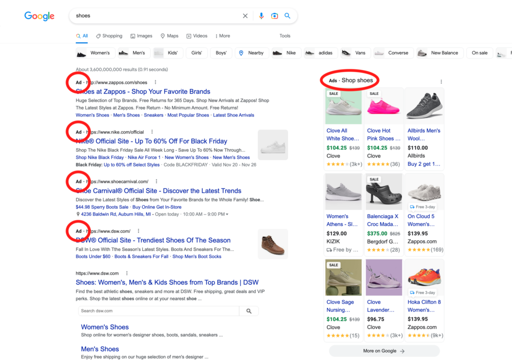Screen dimensions: 512x363
Task: Open three-dot menu for DSW ad
Action: [x=138, y=231]
